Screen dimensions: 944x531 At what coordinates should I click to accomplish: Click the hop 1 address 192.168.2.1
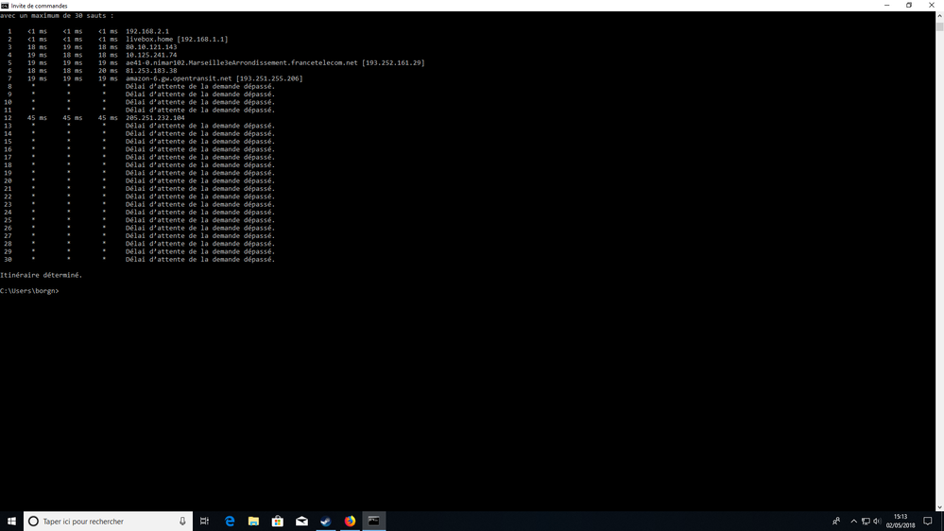[x=147, y=31]
